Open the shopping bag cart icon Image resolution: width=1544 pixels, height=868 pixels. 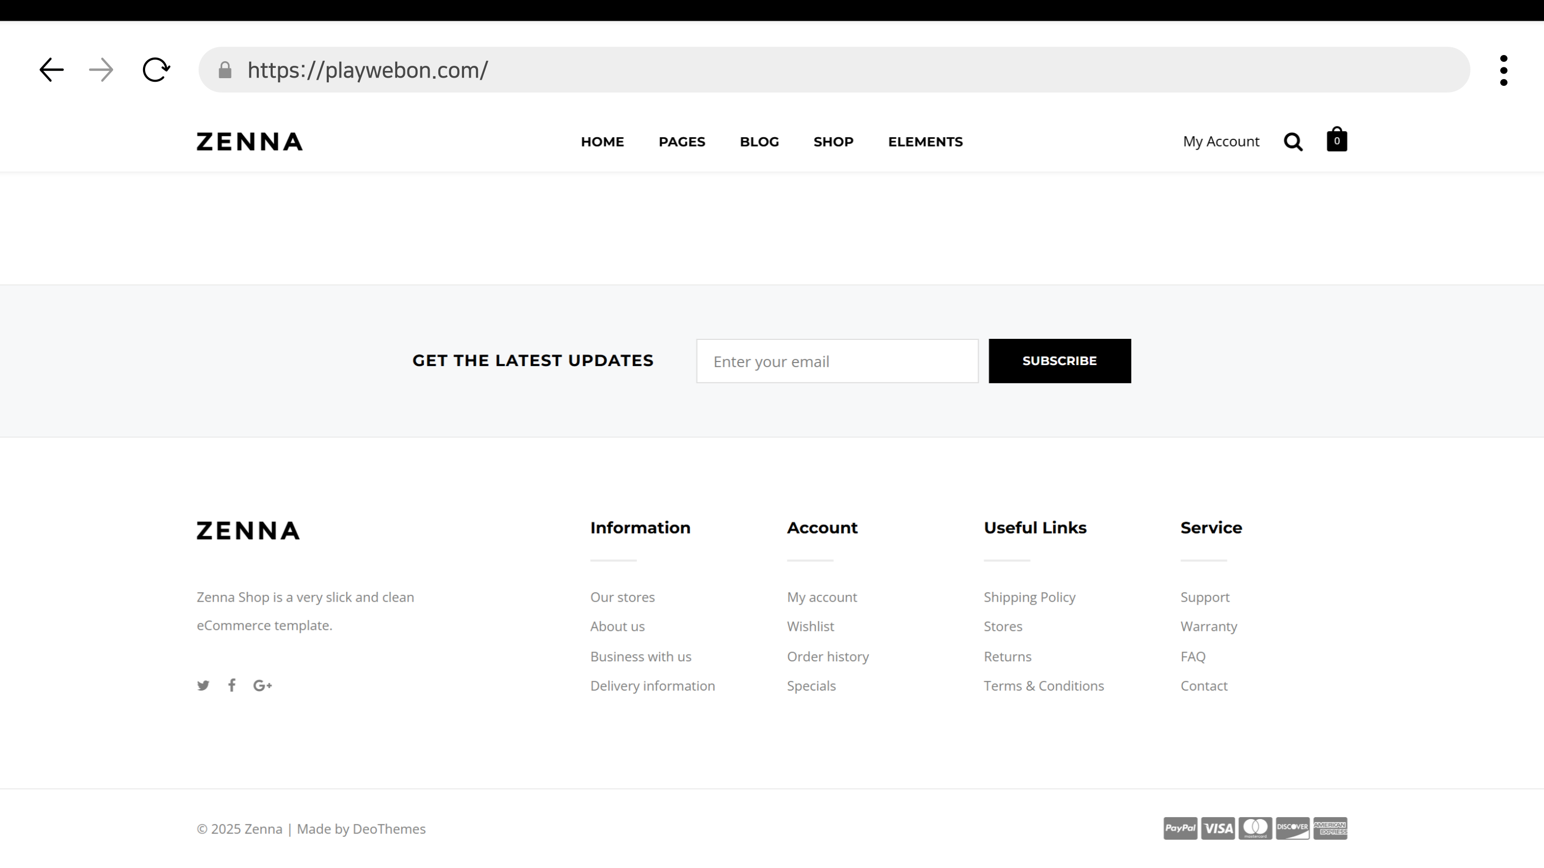pos(1337,139)
